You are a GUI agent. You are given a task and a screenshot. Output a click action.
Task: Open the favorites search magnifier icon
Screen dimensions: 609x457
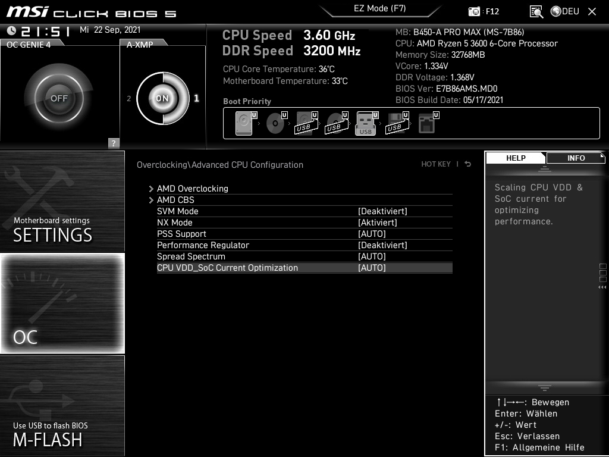click(x=536, y=11)
